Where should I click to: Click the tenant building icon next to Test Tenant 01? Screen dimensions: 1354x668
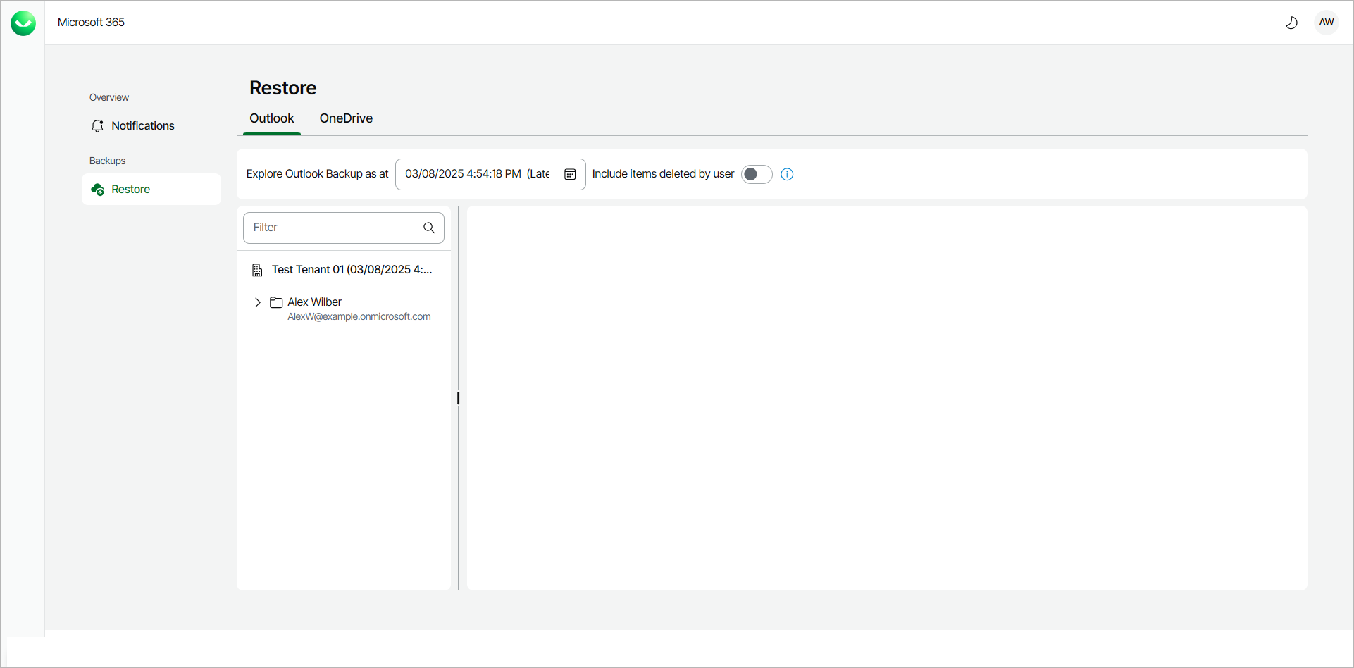(257, 269)
